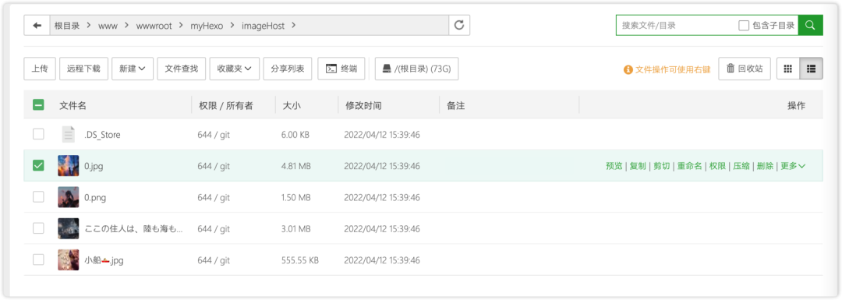Open the terminal (终端)

[x=341, y=69]
